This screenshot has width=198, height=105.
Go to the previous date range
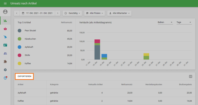click(17, 13)
